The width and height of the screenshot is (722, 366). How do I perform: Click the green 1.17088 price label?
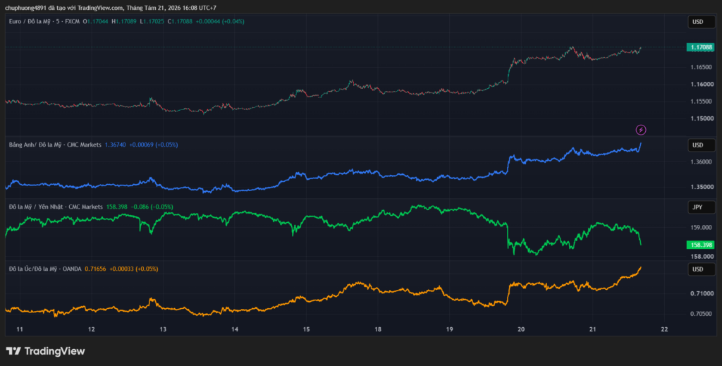[x=700, y=47]
